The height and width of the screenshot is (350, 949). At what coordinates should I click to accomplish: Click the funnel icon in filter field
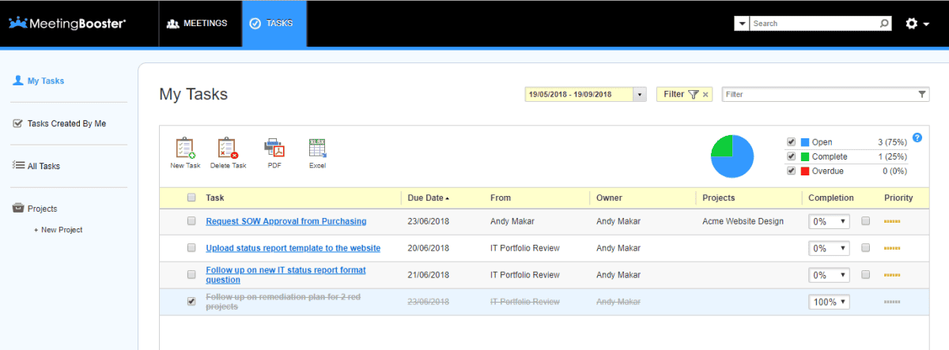click(x=922, y=94)
